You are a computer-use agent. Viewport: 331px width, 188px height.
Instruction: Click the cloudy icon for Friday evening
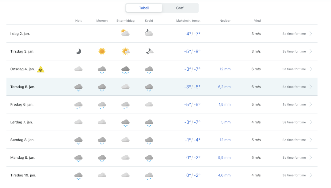tap(149, 104)
